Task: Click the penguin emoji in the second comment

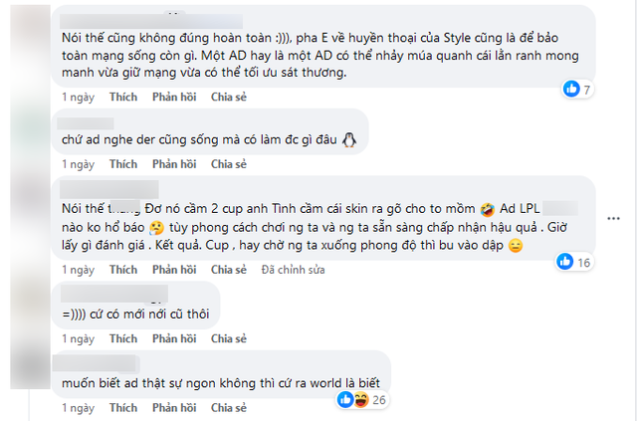Action: point(349,139)
